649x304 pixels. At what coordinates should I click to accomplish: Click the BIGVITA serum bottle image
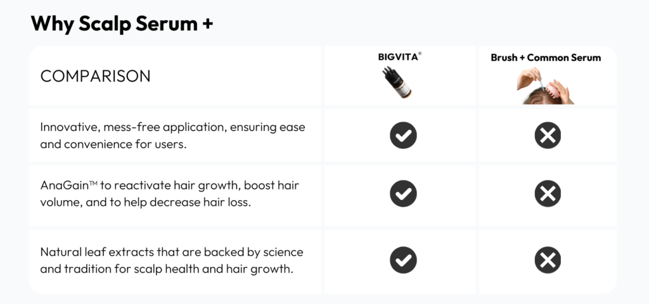(397, 82)
